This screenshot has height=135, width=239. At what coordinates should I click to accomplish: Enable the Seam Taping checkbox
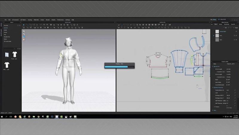coord(228,82)
